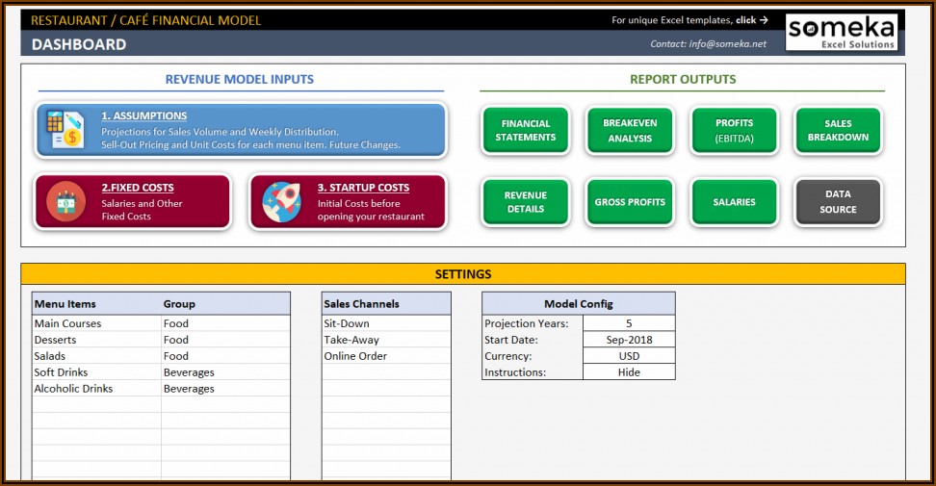Open the Financial Statements report
This screenshot has width=936, height=486.
[526, 131]
